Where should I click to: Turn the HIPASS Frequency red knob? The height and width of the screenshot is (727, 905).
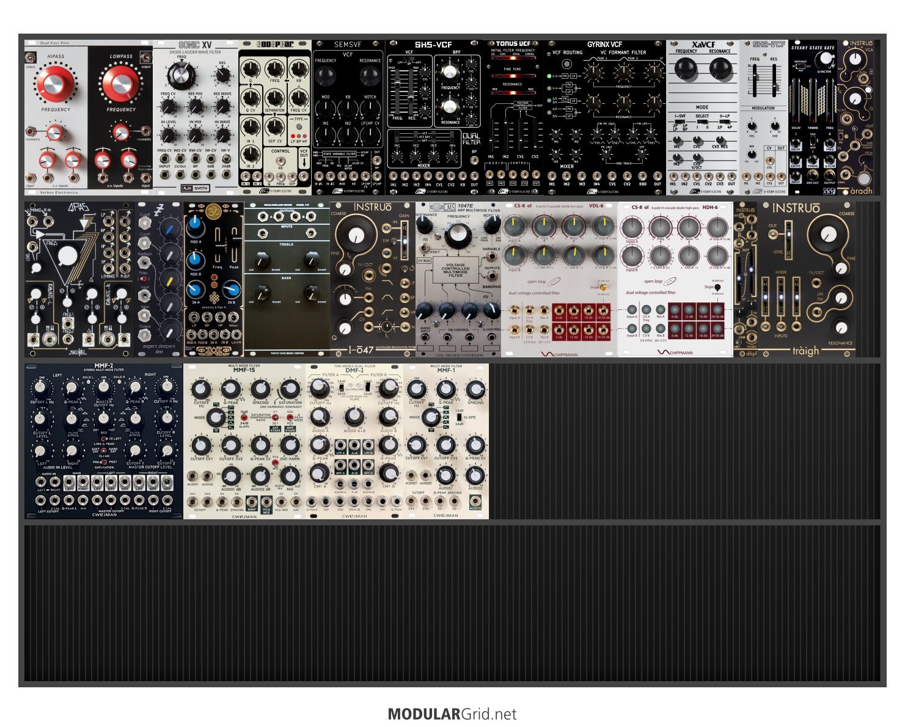[x=56, y=83]
